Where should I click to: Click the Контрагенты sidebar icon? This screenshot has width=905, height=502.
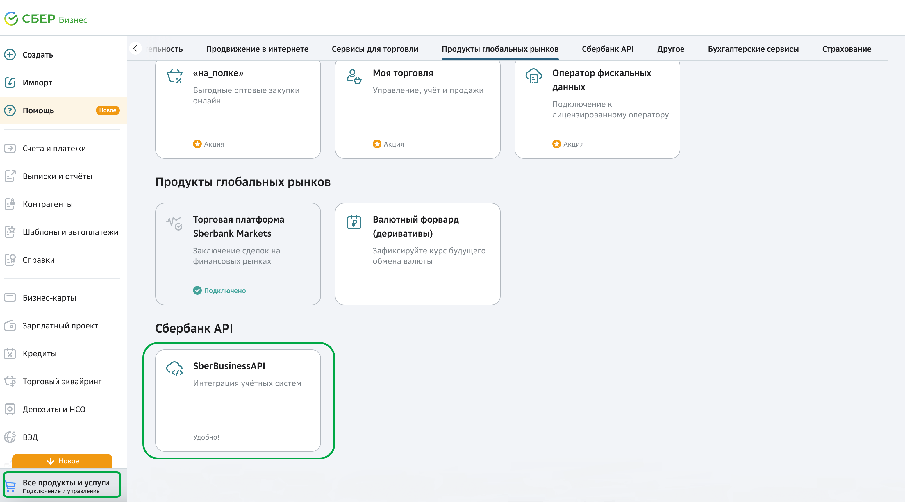click(x=10, y=204)
